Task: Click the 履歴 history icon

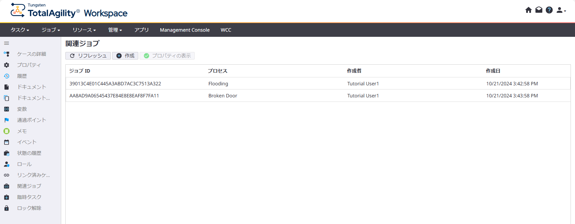Action: [x=7, y=76]
